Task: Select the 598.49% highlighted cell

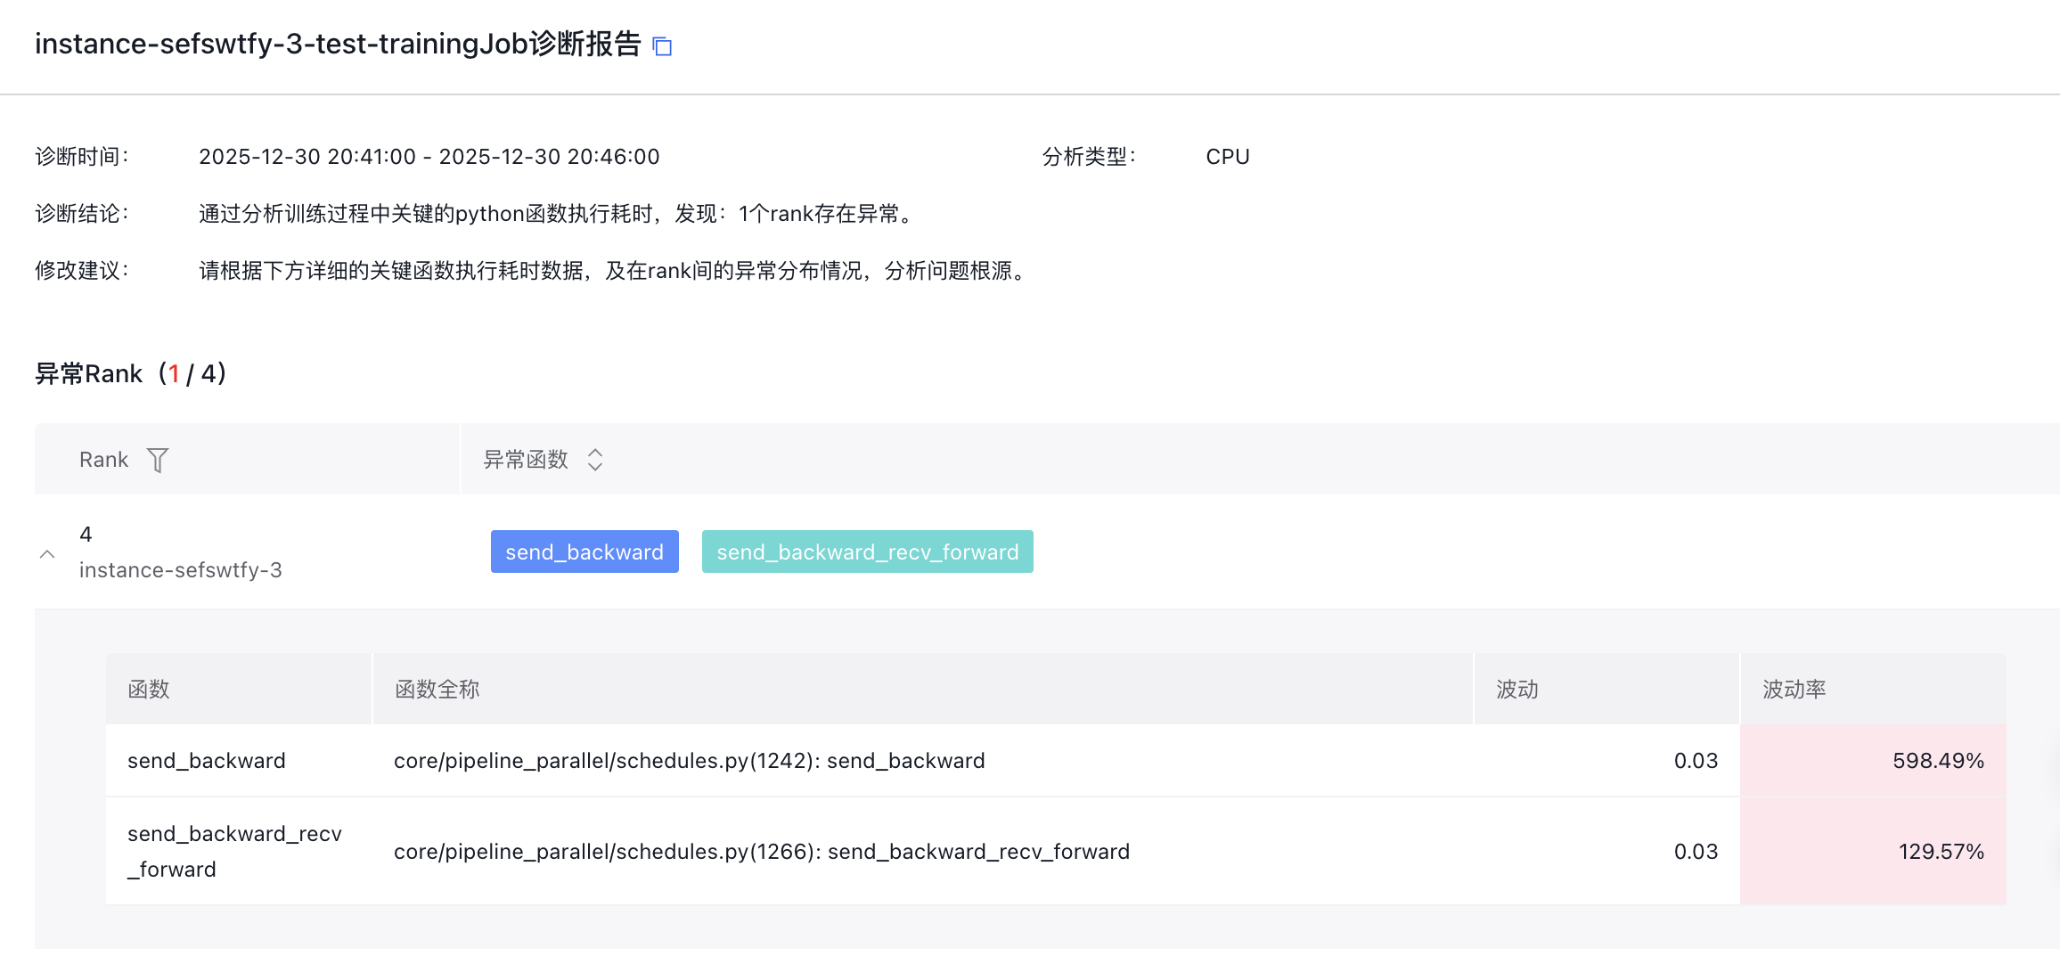Action: pos(1938,761)
